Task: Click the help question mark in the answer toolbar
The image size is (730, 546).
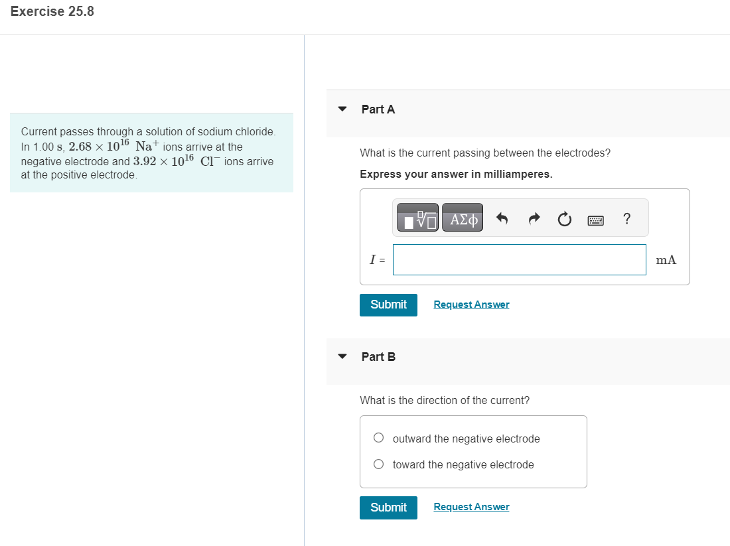Action: [x=626, y=218]
